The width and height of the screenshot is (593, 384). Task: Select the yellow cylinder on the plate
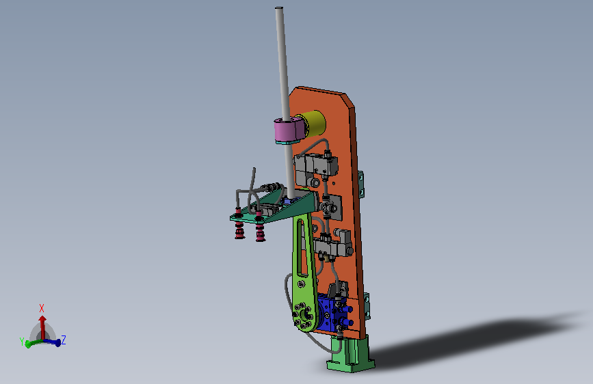point(315,122)
